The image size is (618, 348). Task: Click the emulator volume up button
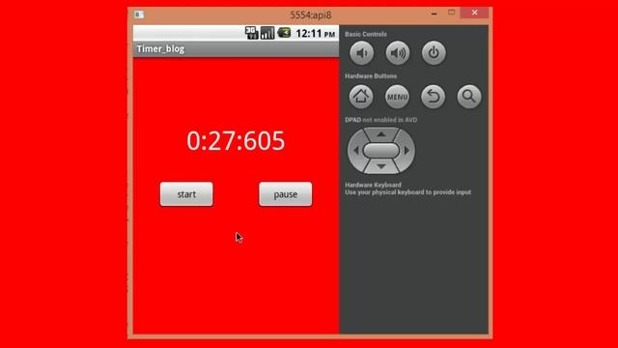tap(397, 53)
